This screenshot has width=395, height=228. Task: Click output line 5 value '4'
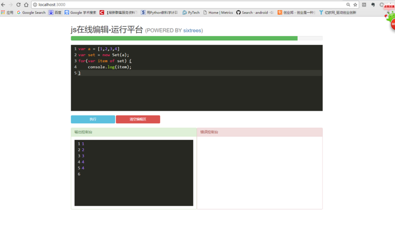[x=83, y=168]
